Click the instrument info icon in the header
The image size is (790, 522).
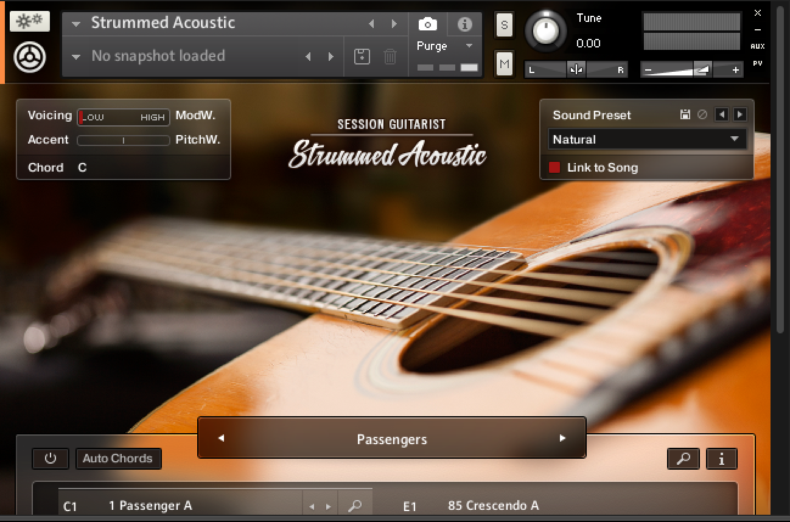coord(465,24)
